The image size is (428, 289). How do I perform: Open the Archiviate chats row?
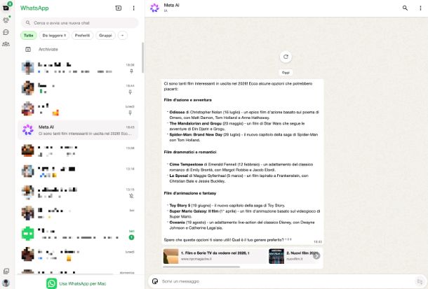[x=79, y=49]
